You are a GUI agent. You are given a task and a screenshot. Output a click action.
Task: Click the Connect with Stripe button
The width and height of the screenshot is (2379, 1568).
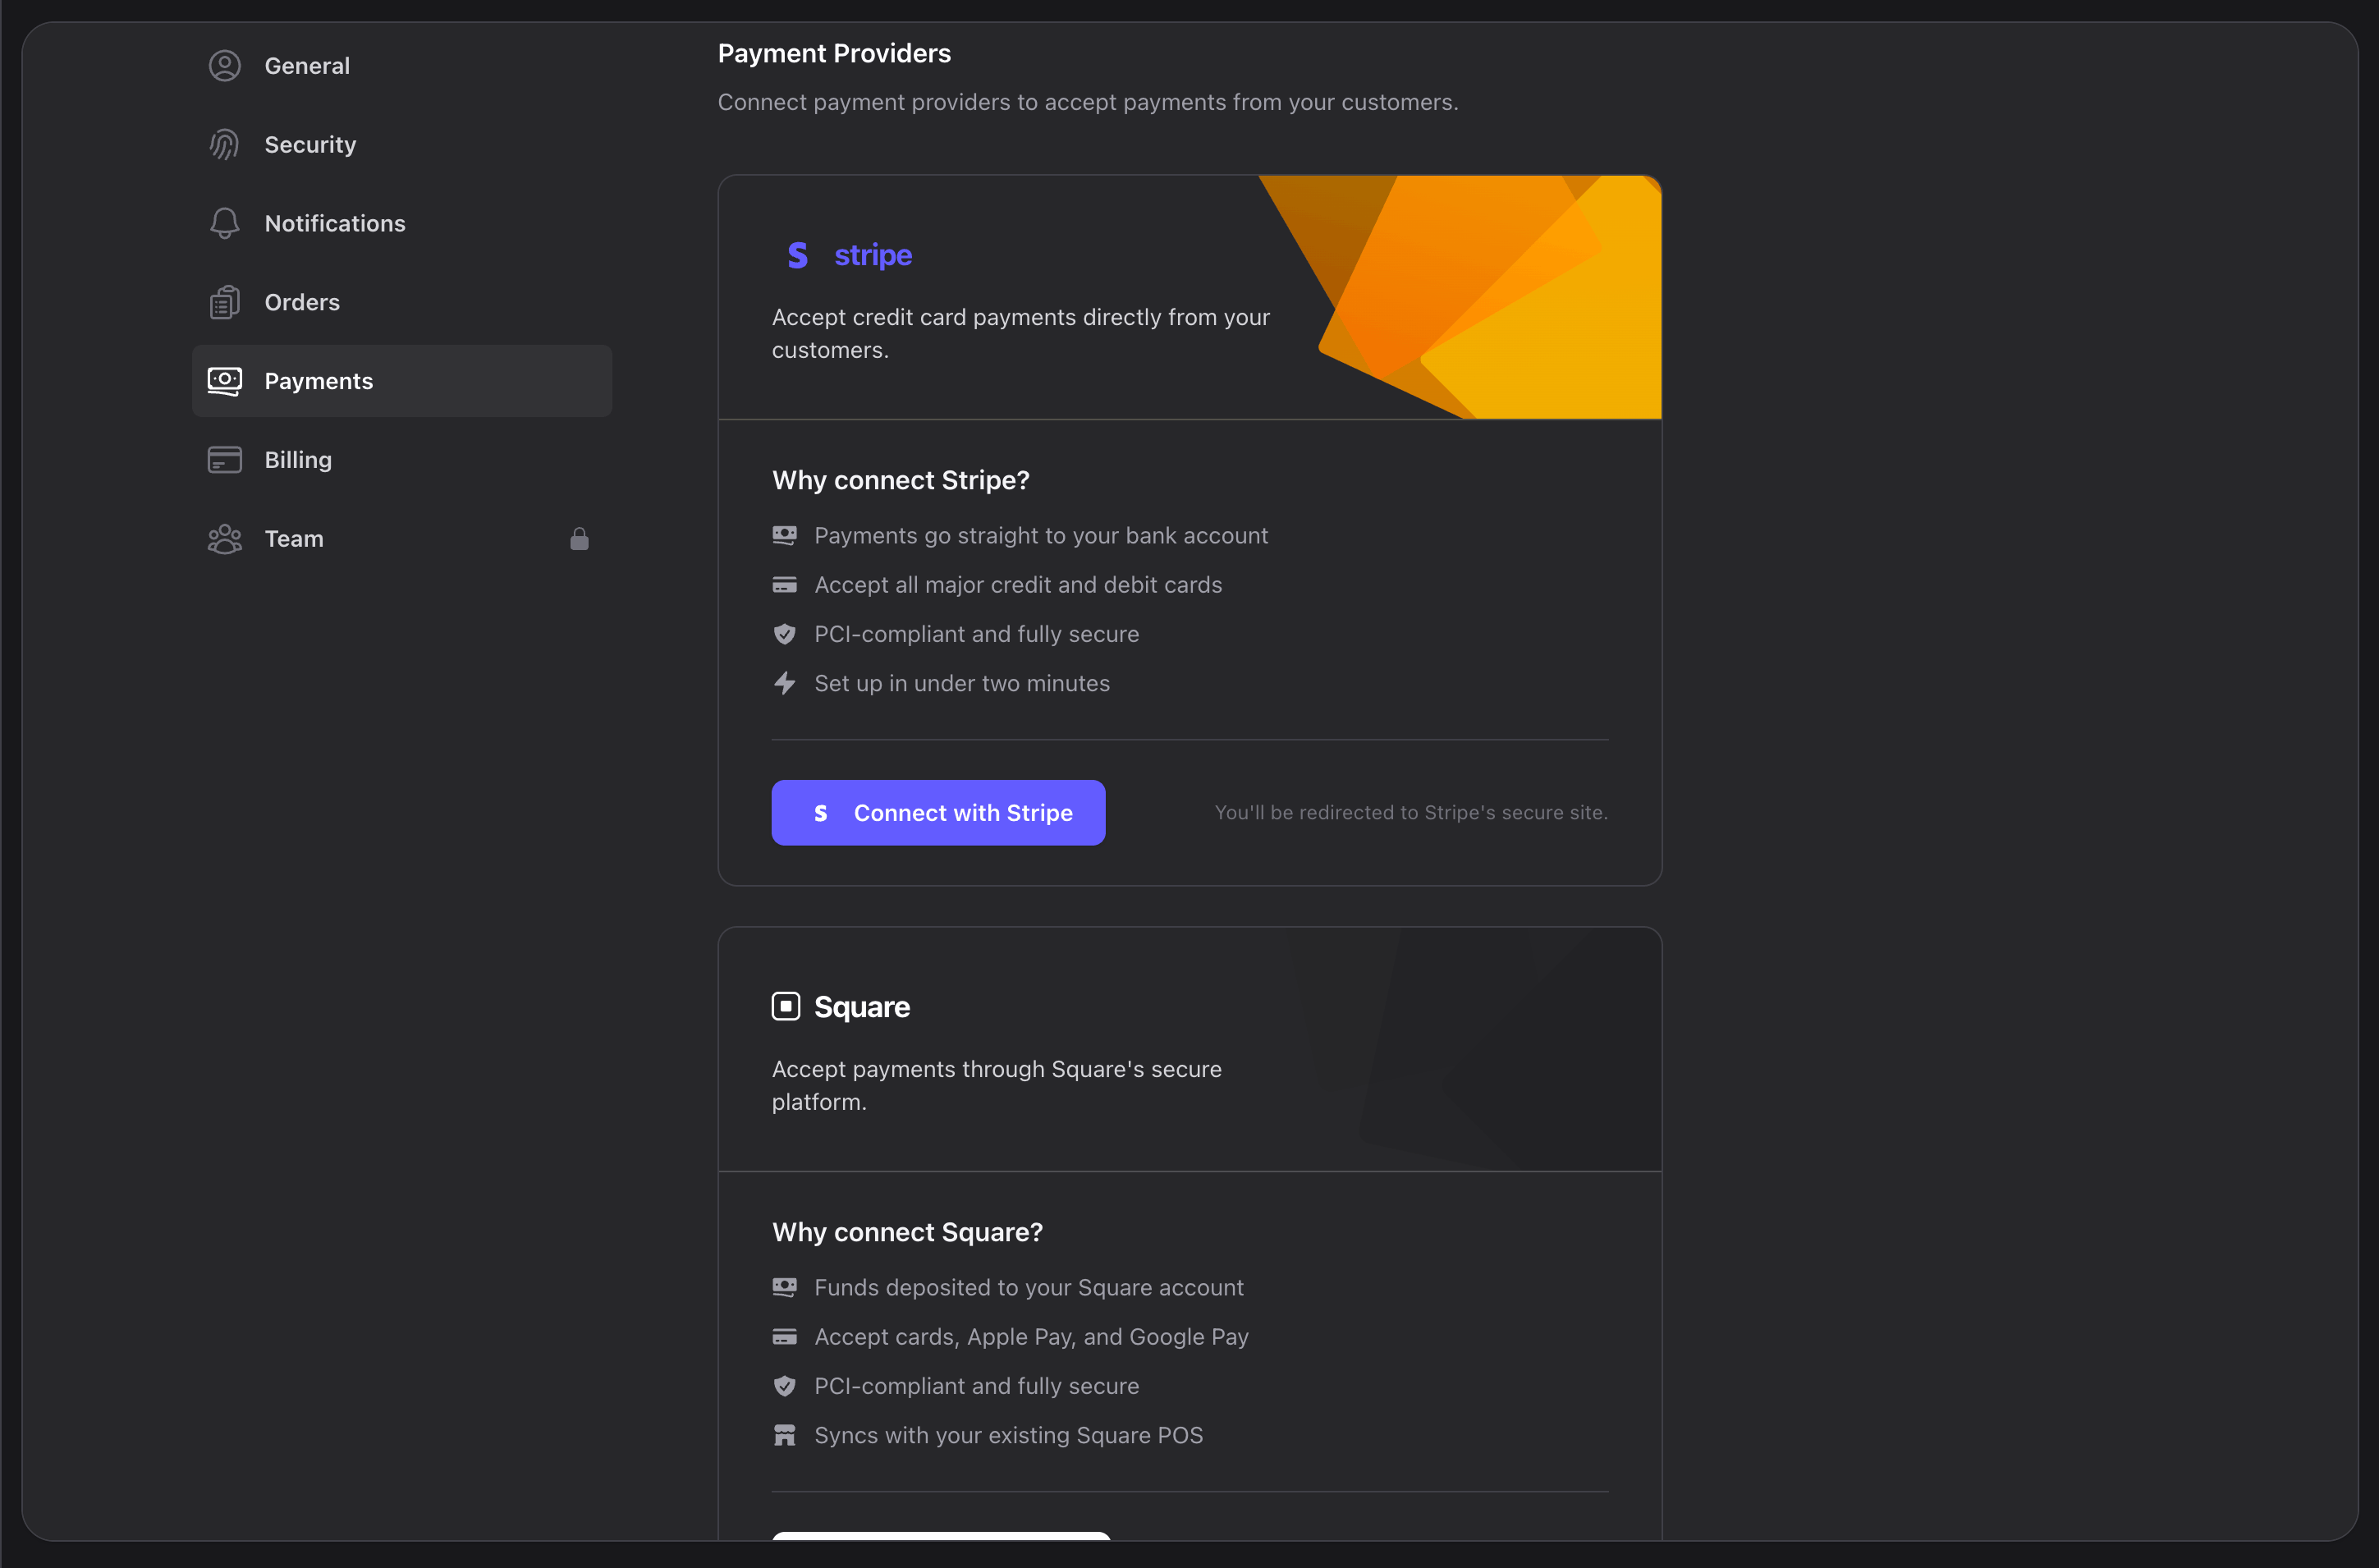pos(938,812)
